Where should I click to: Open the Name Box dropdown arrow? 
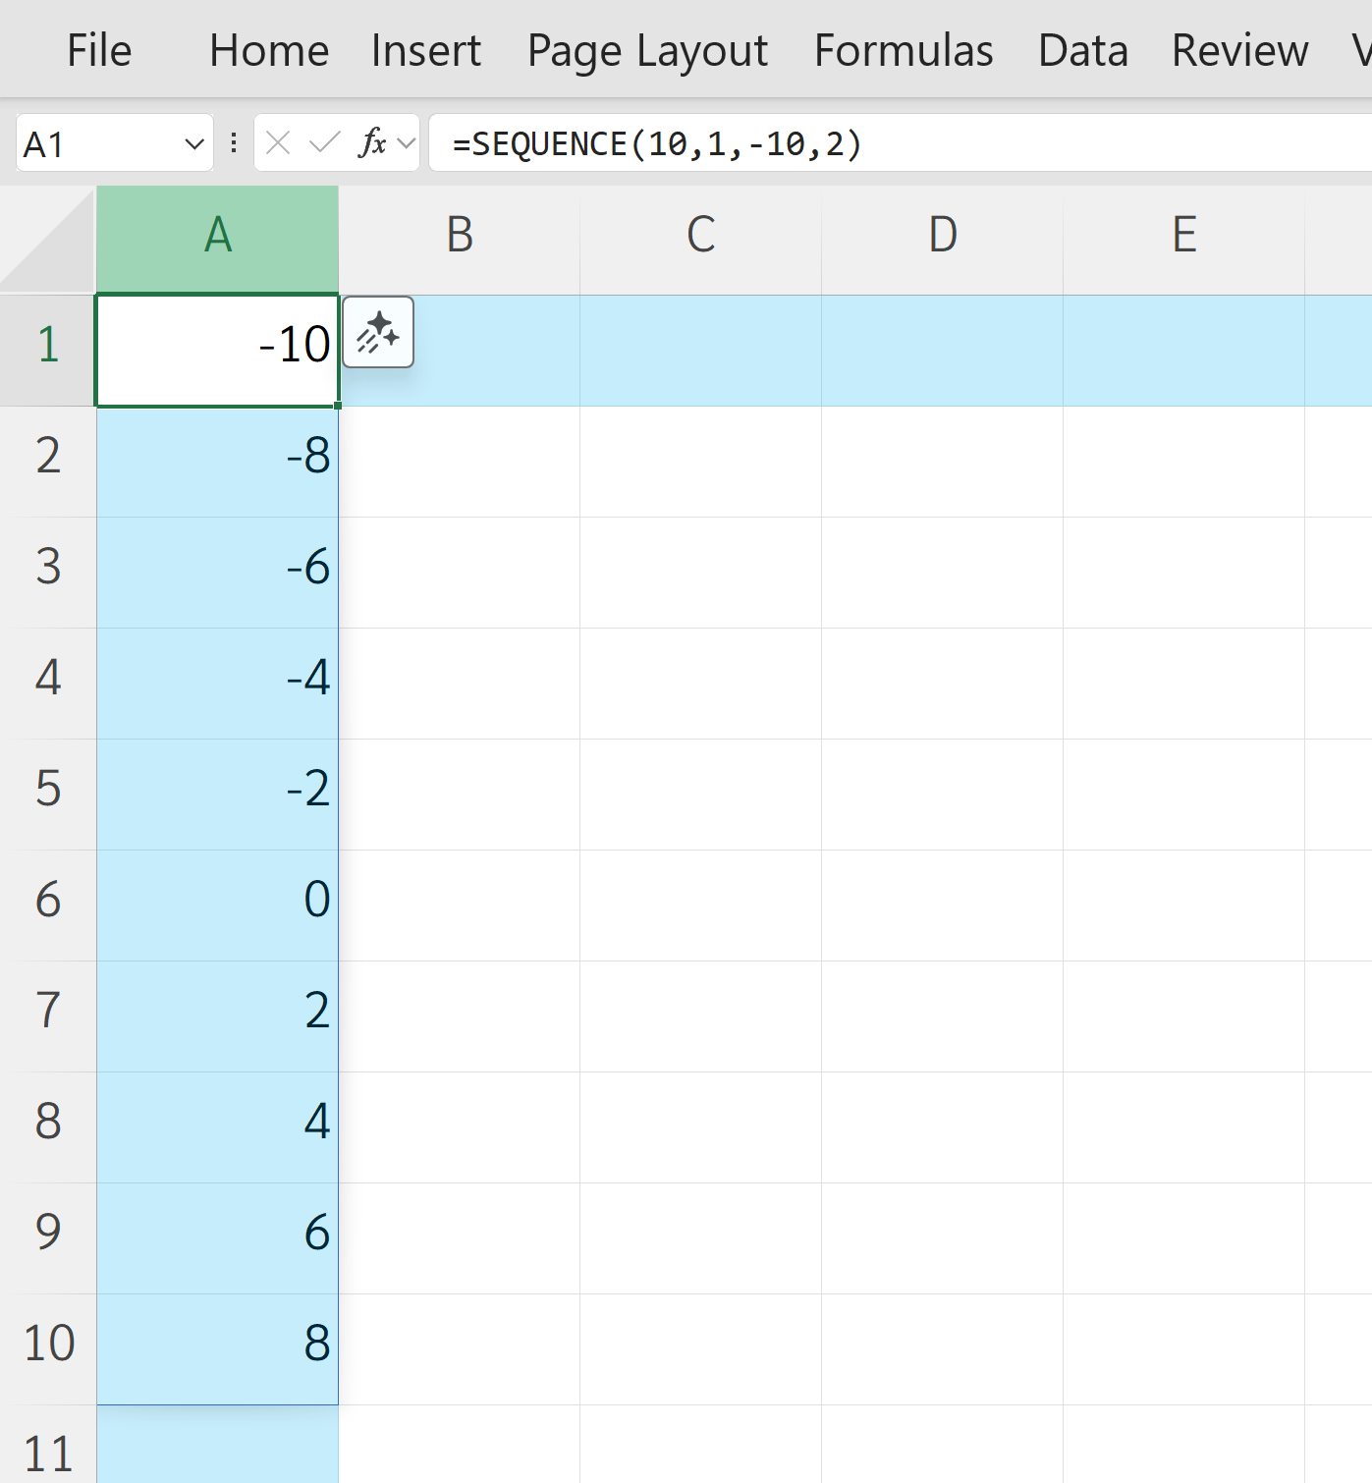pos(192,143)
